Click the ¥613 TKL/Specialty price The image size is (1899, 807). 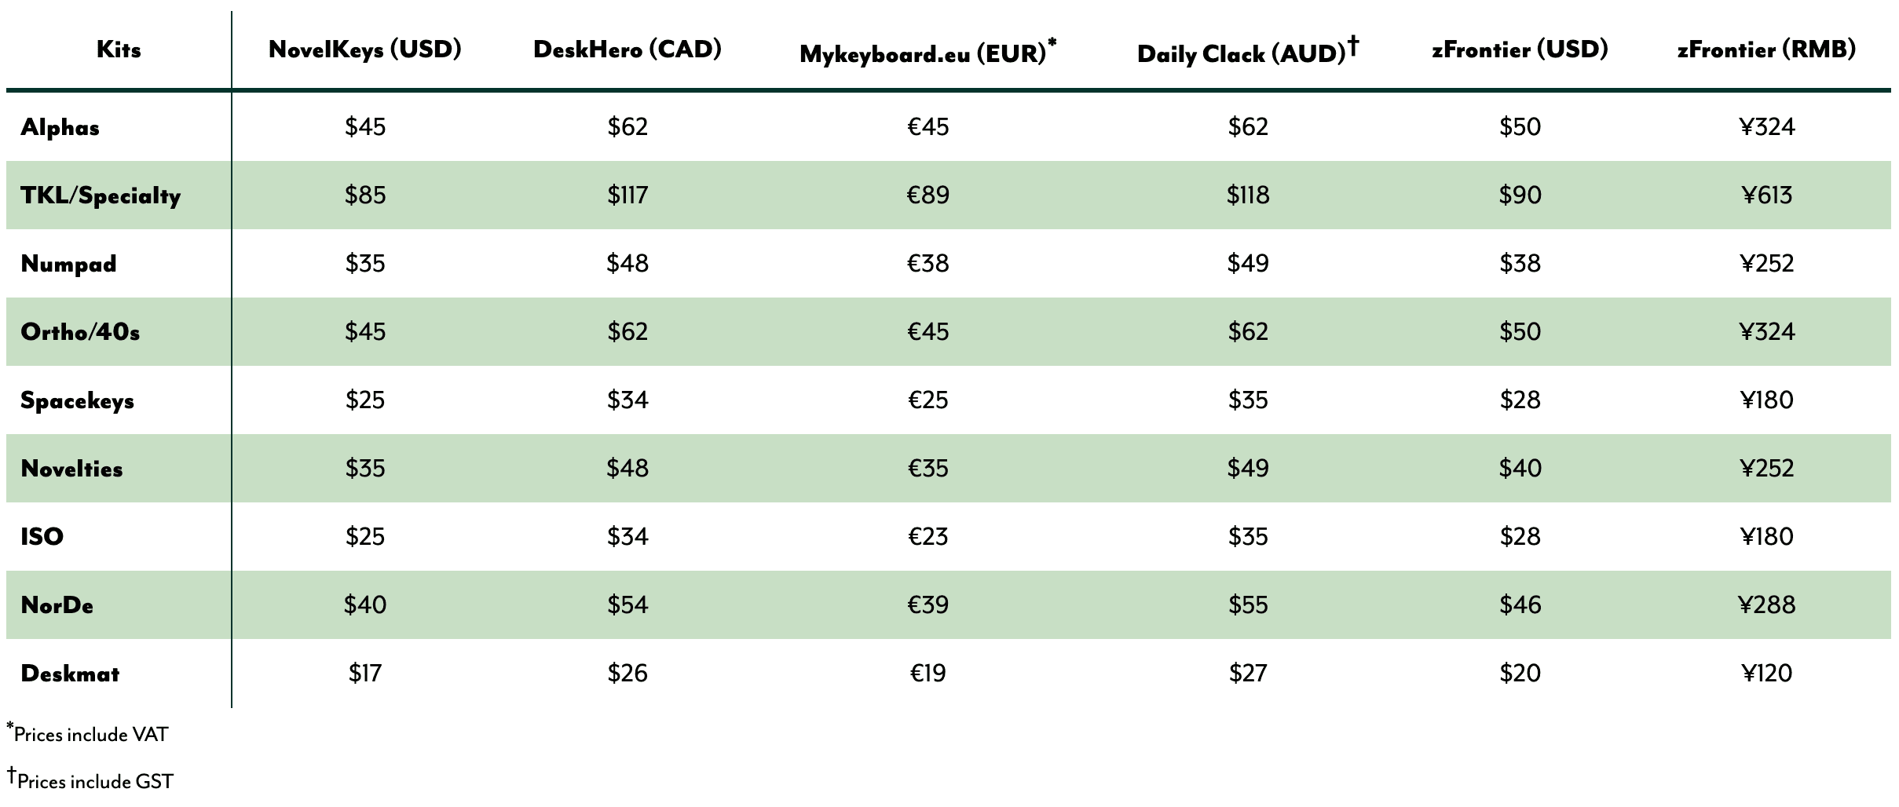[1766, 195]
